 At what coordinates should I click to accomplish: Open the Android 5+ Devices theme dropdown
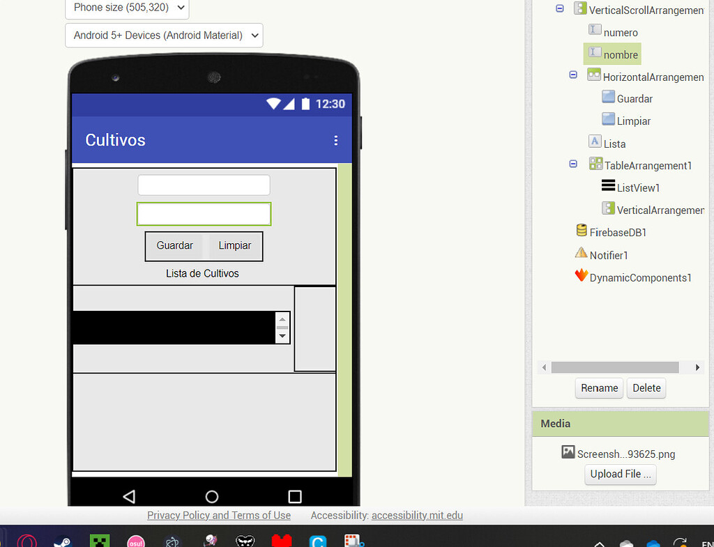164,35
